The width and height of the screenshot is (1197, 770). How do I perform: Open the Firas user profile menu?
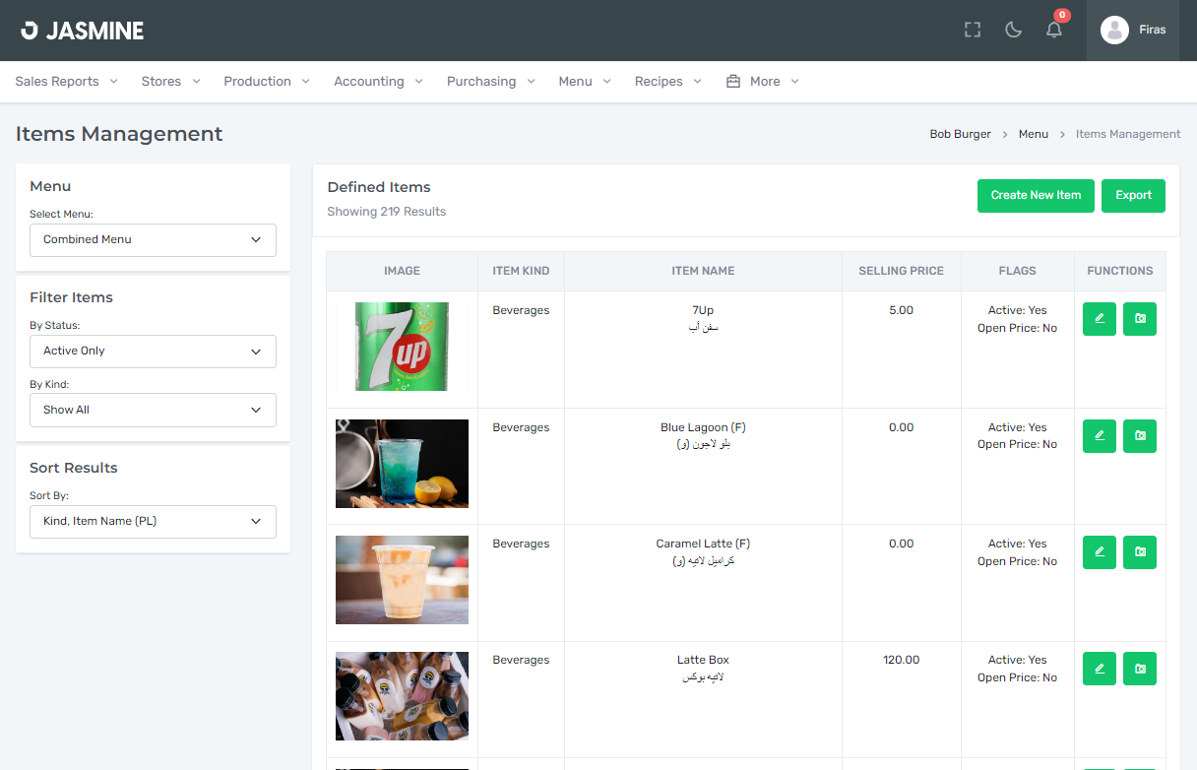click(x=1132, y=30)
